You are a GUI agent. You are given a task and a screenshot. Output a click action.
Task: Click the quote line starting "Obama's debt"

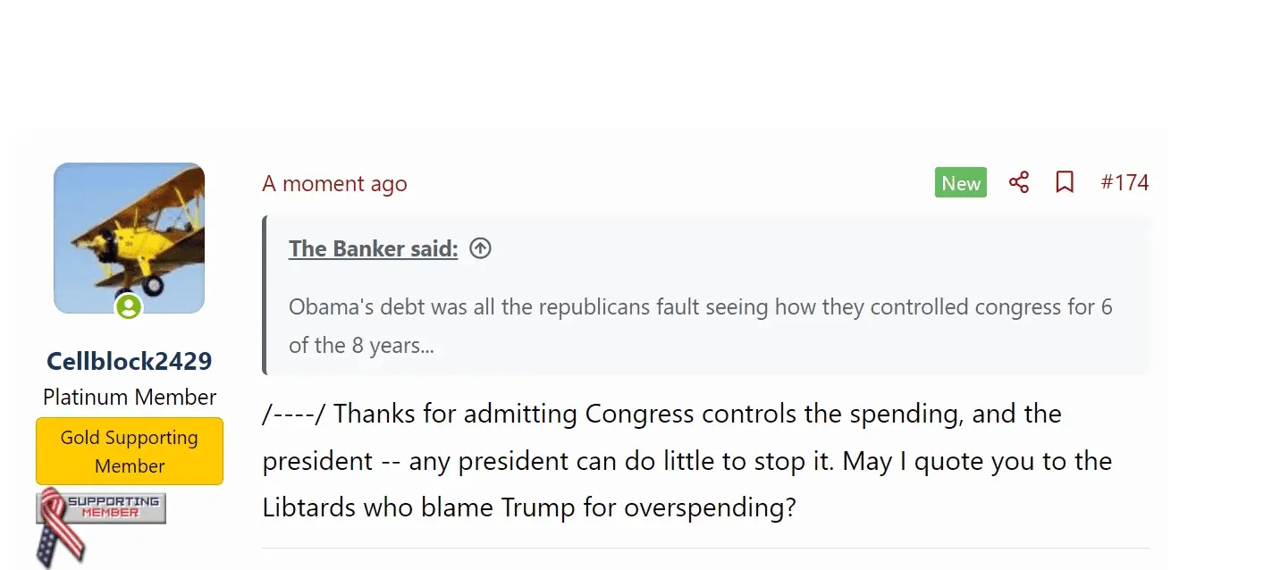tap(701, 307)
